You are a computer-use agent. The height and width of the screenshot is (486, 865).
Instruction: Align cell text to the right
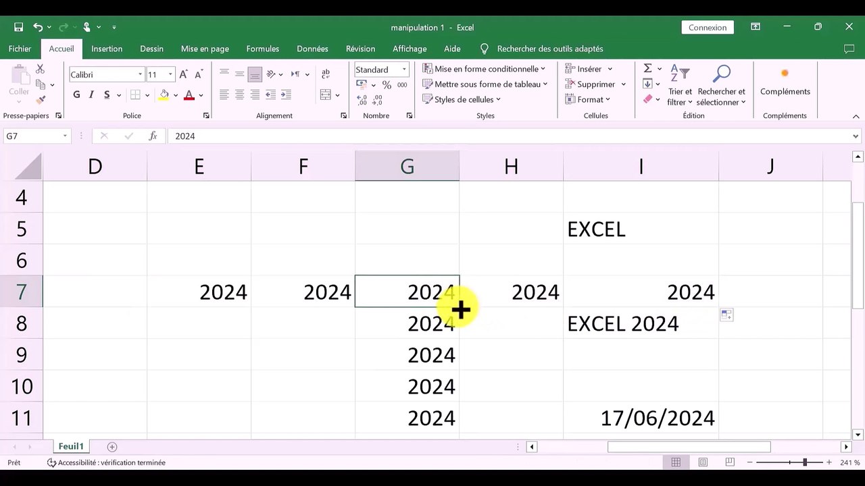[x=255, y=95]
